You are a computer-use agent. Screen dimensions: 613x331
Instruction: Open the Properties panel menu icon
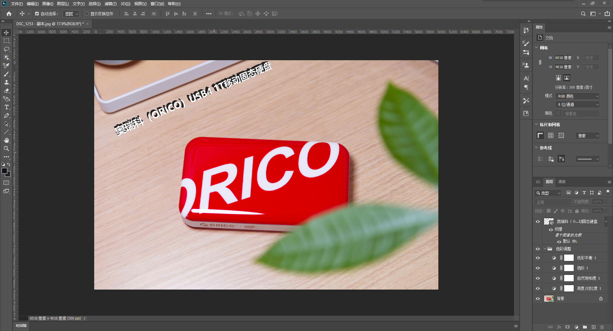point(609,27)
